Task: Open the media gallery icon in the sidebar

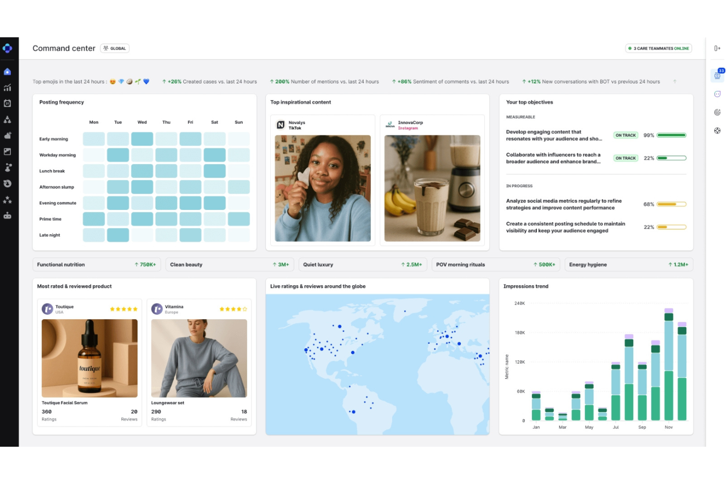Action: 7,151
